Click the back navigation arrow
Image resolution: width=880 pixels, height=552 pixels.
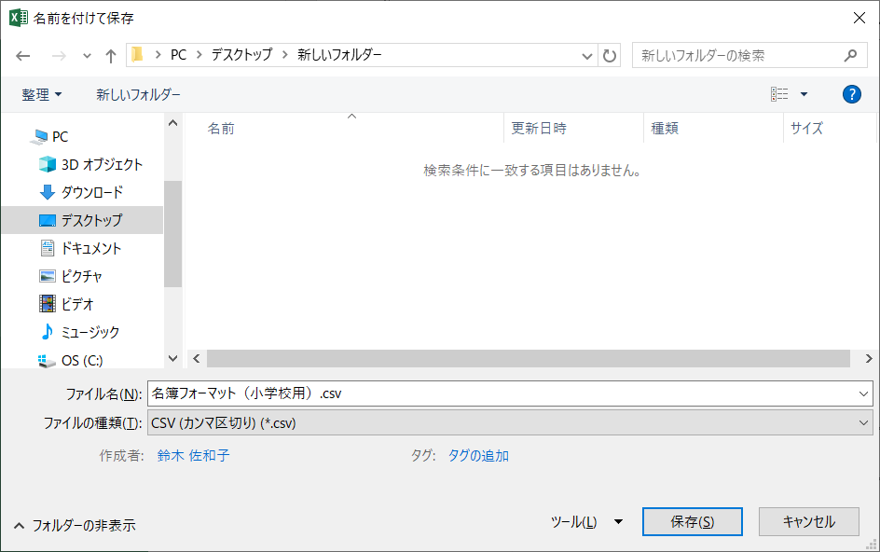pos(23,56)
